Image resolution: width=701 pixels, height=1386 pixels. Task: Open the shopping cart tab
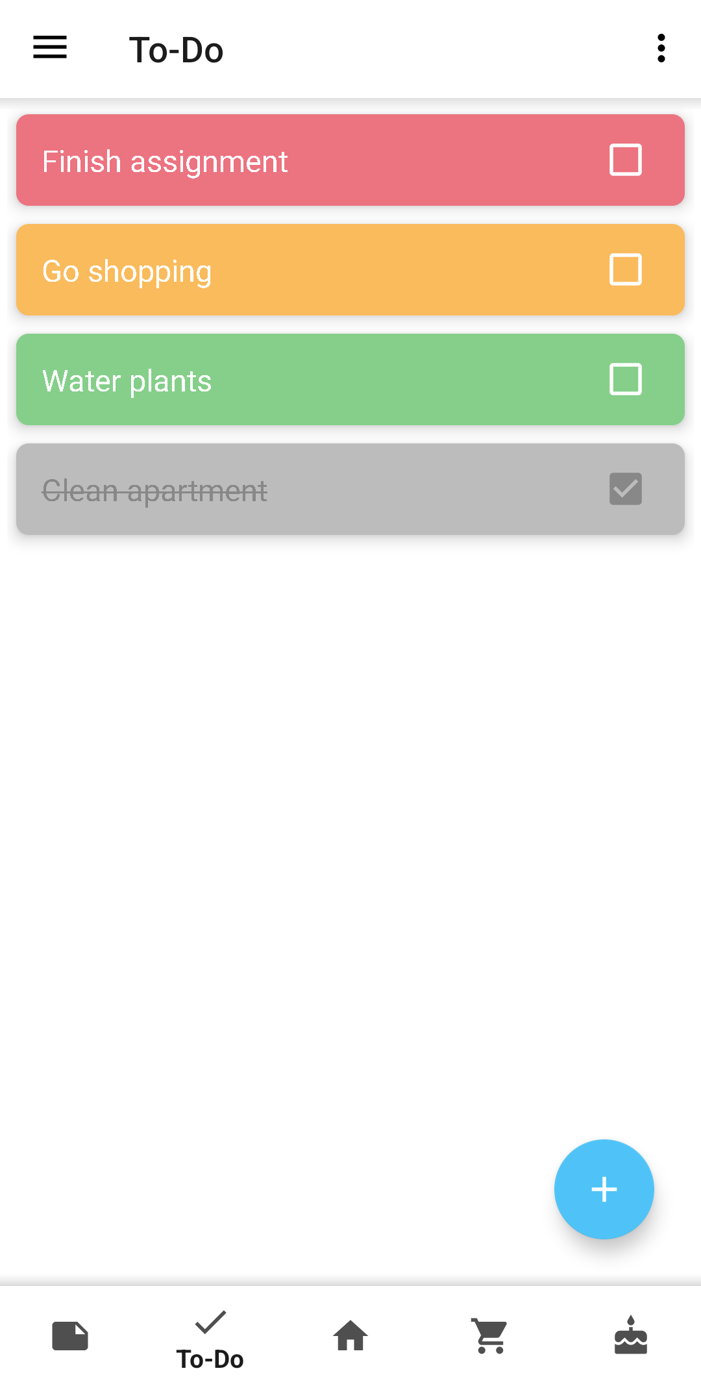click(x=491, y=1336)
